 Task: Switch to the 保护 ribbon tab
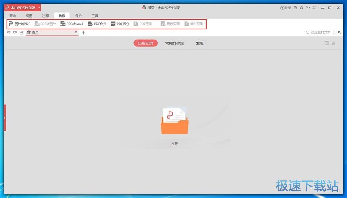click(78, 15)
